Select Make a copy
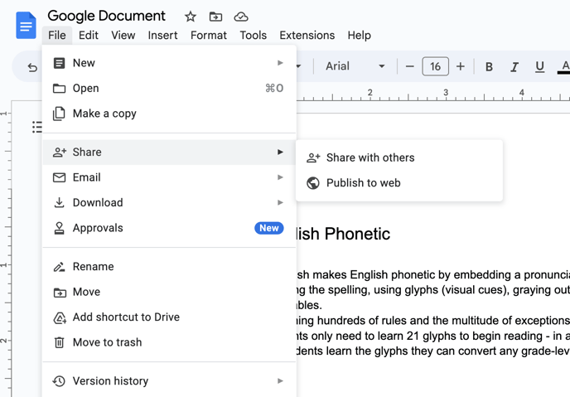The height and width of the screenshot is (397, 570). 169,114
